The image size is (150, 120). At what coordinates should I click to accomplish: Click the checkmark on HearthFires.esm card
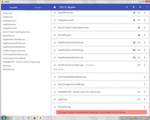[55, 13]
